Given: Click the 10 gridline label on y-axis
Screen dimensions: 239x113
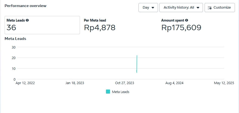Looking at the screenshot, I should pyautogui.click(x=14, y=69).
